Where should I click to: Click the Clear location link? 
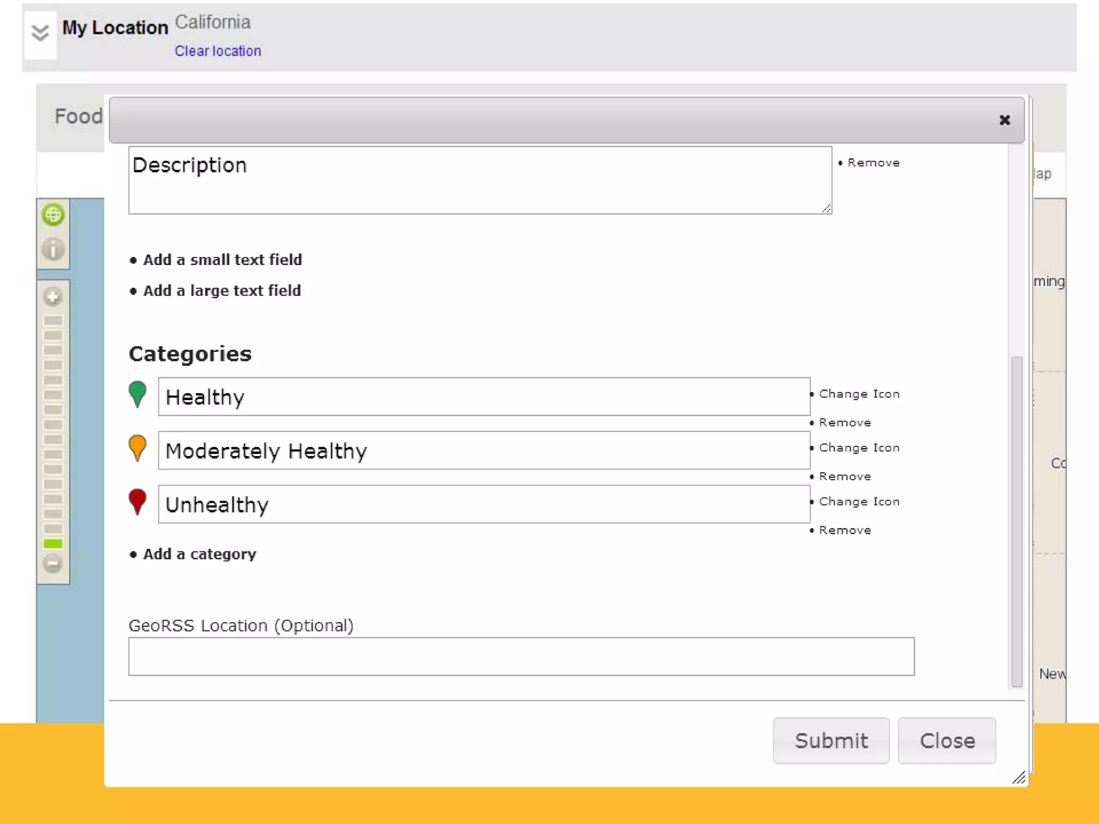pos(218,51)
